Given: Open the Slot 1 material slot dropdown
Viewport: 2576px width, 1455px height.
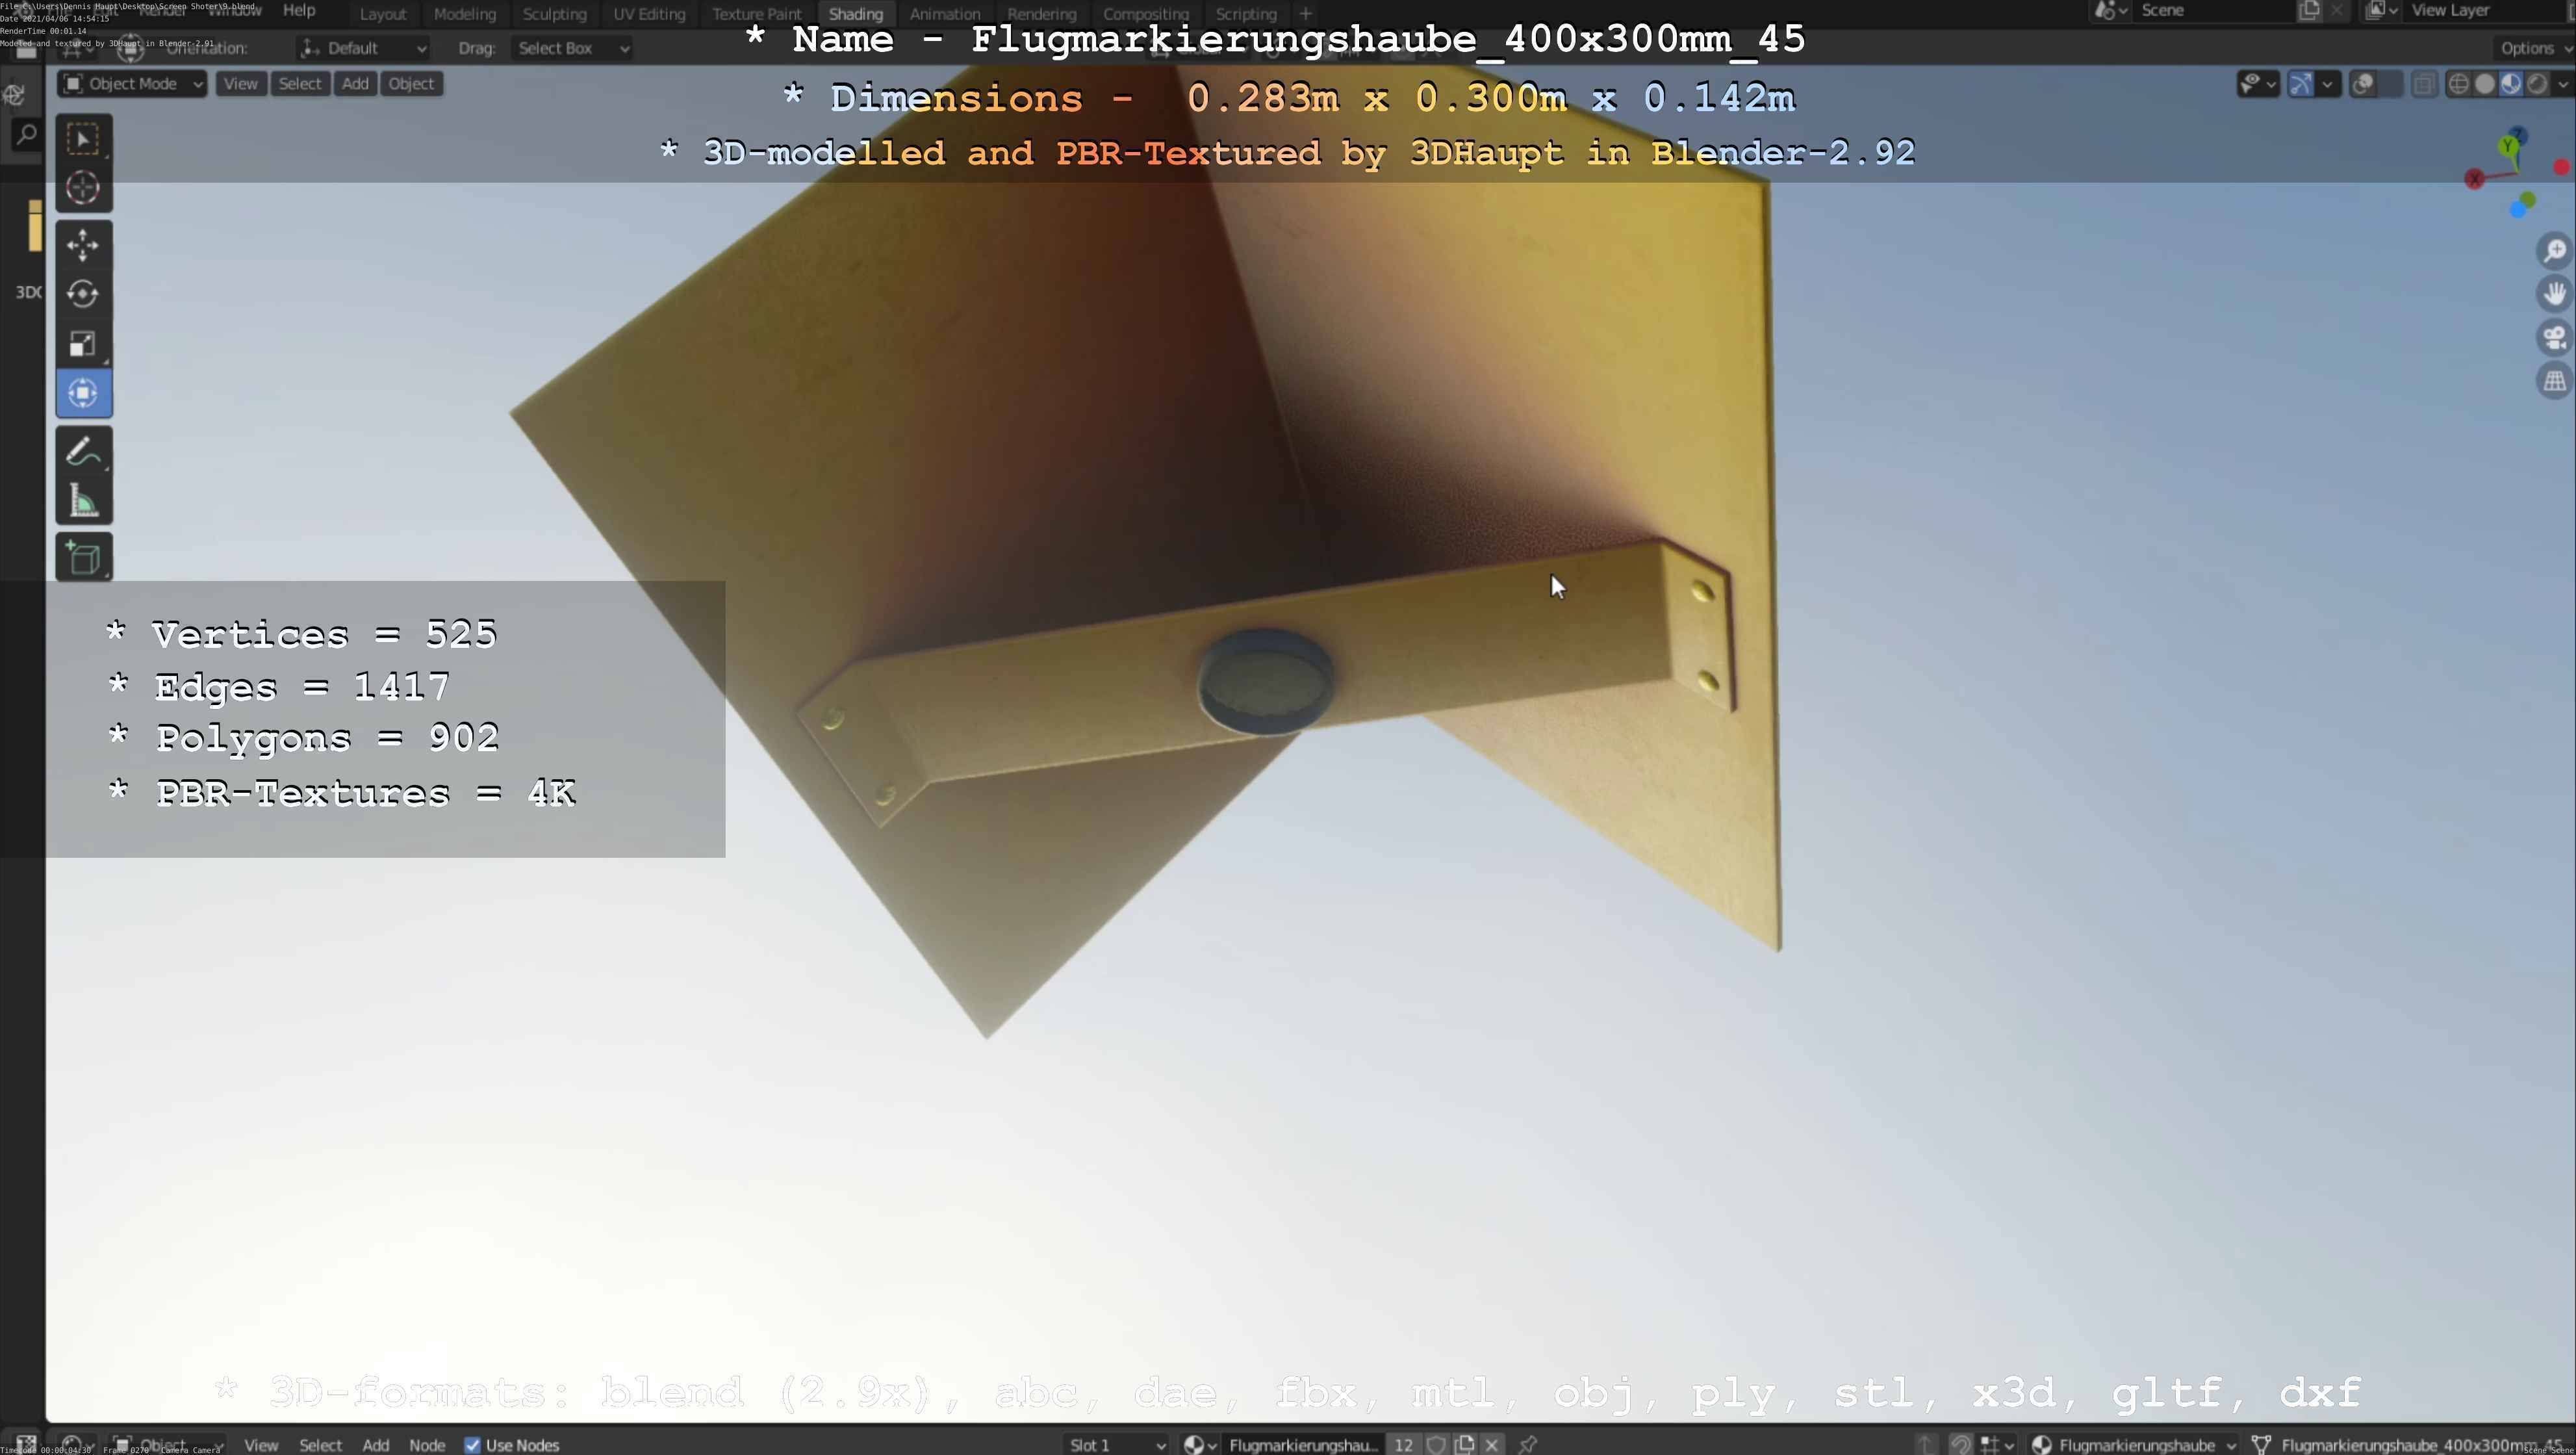Looking at the screenshot, I should pos(1116,1444).
